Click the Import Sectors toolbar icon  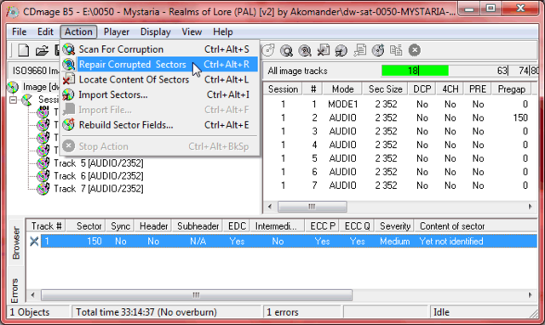pyautogui.click(x=341, y=51)
